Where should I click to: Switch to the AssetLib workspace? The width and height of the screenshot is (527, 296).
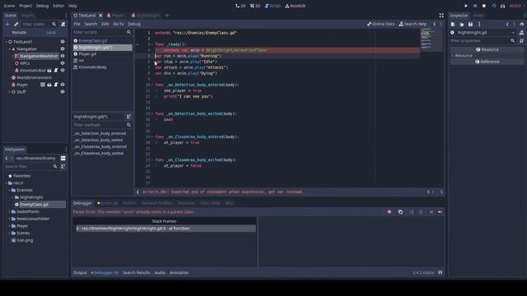pos(296,6)
